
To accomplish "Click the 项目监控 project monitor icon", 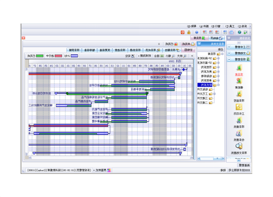I will pyautogui.click(x=239, y=94).
